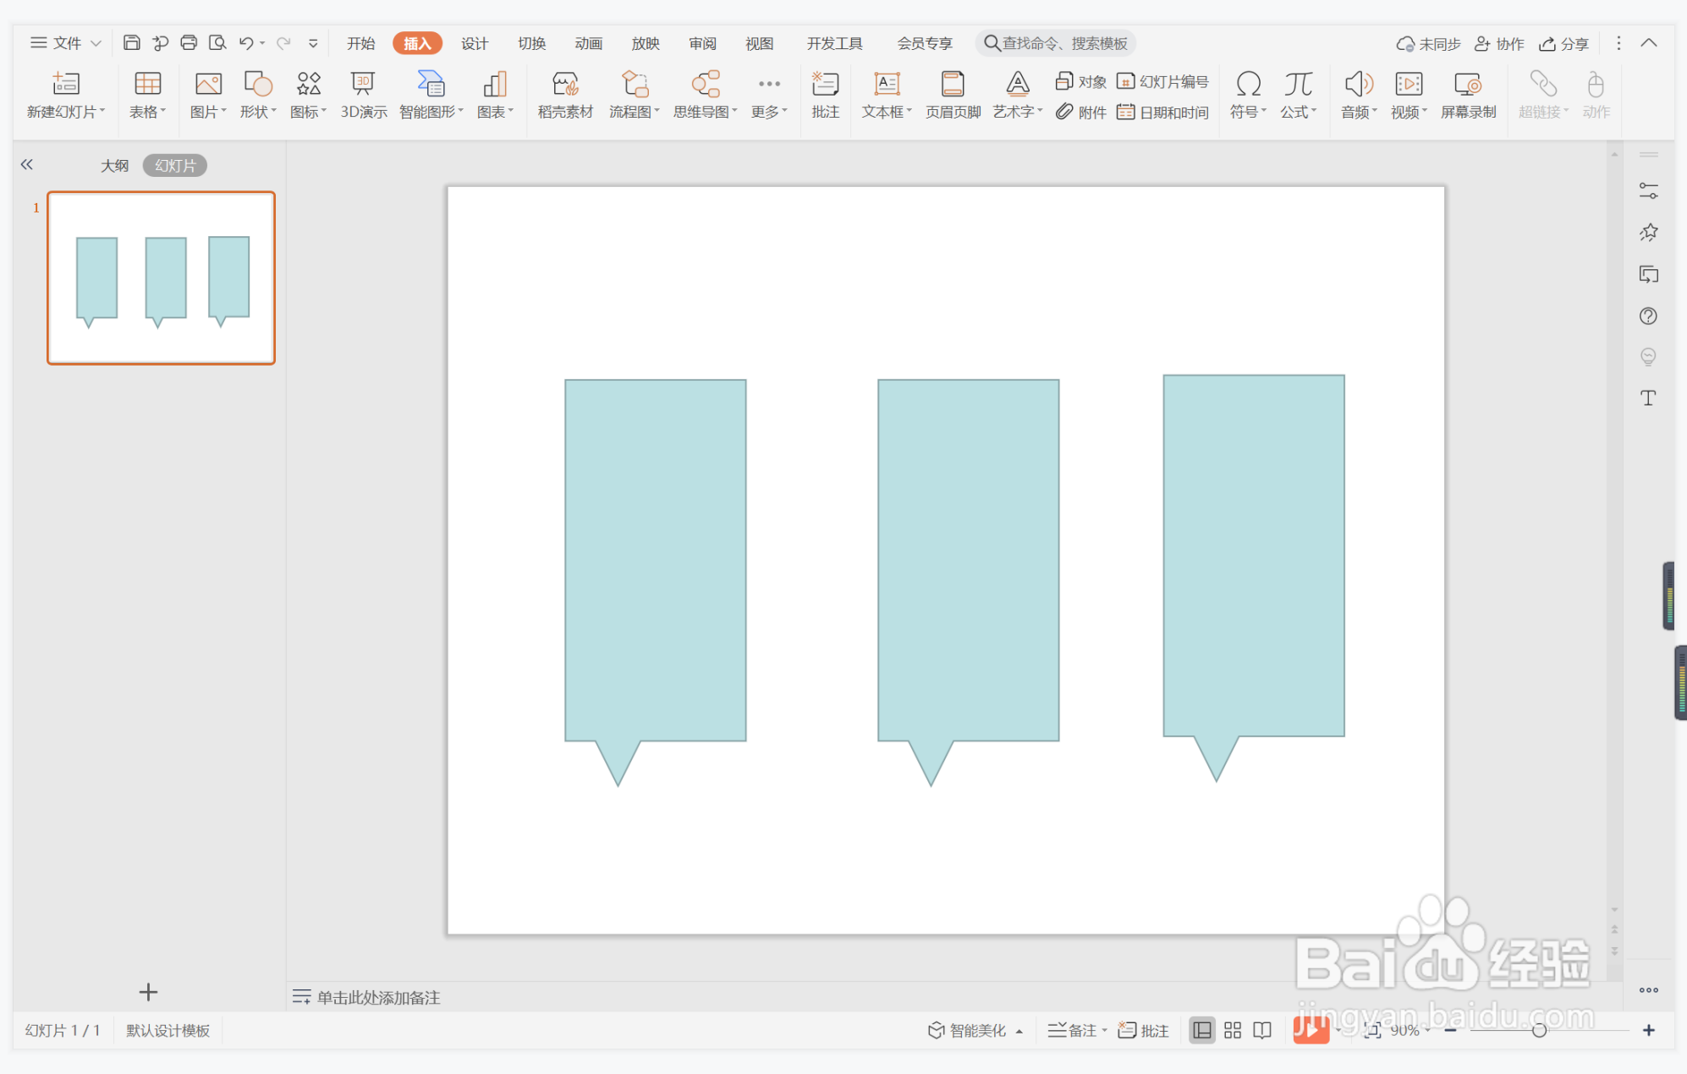Click the 分享 share button
This screenshot has height=1074, width=1687.
coord(1564,43)
